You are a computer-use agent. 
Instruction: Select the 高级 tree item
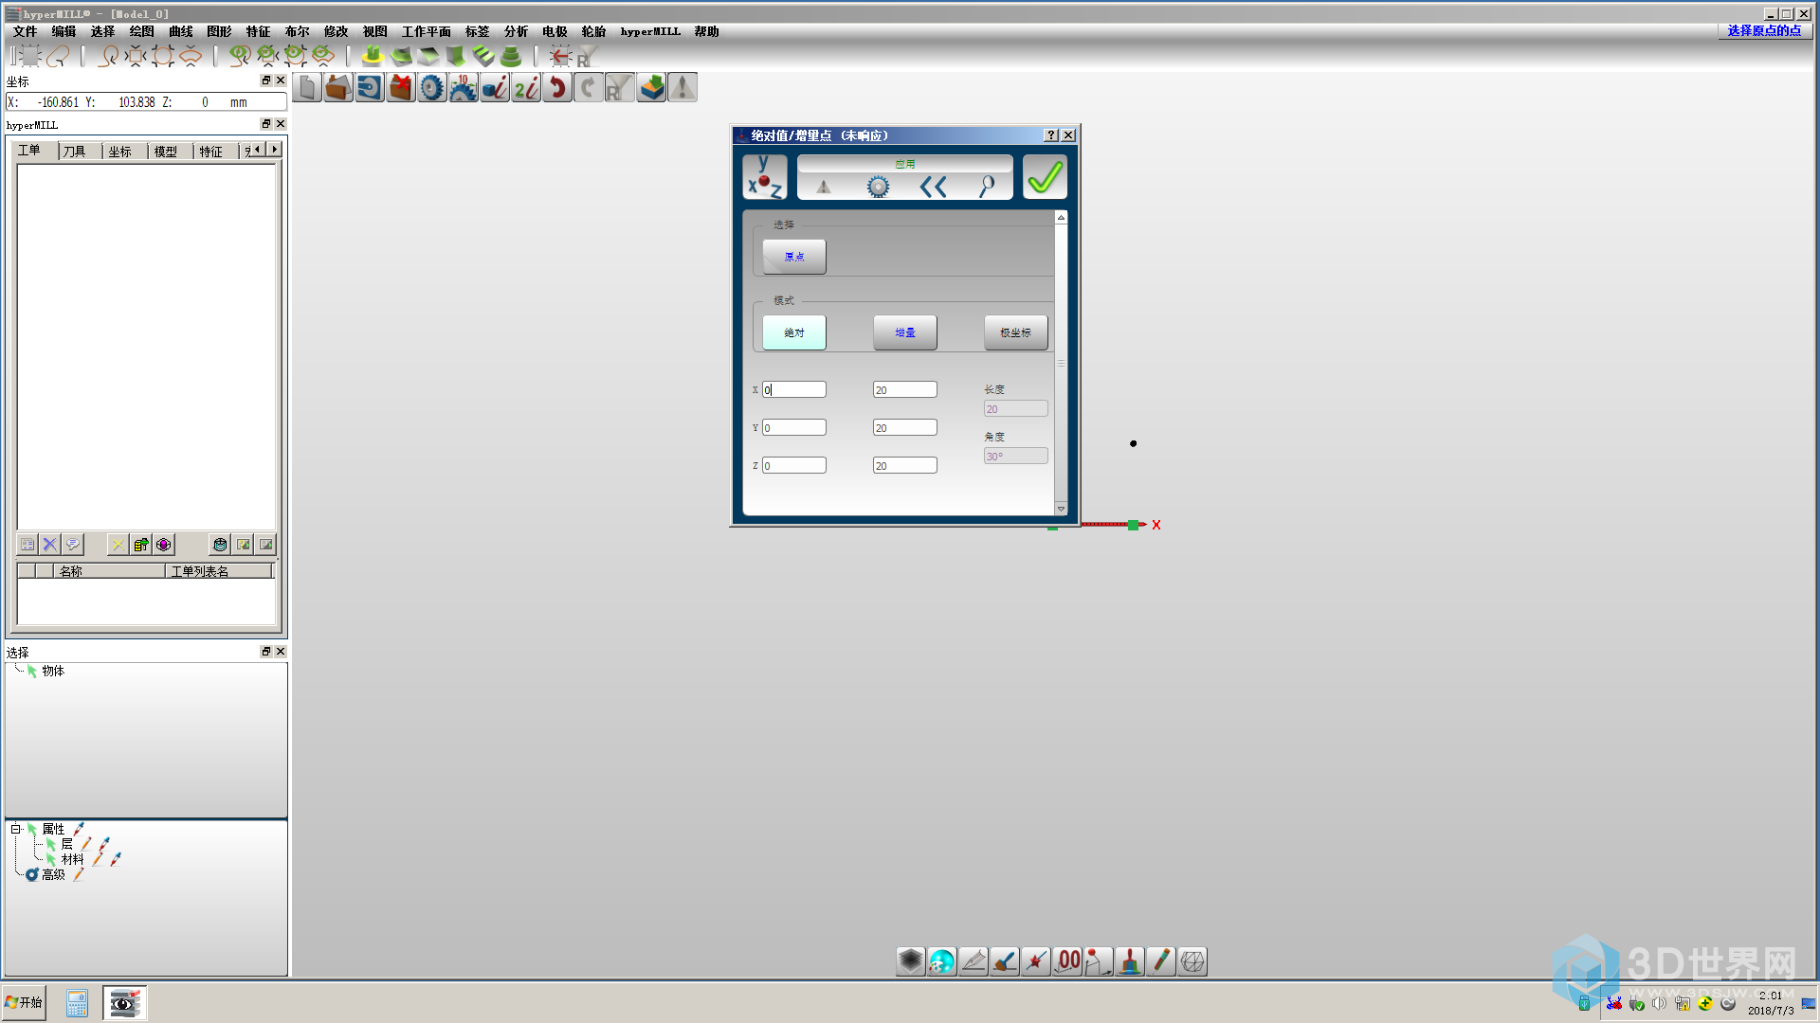tap(53, 874)
